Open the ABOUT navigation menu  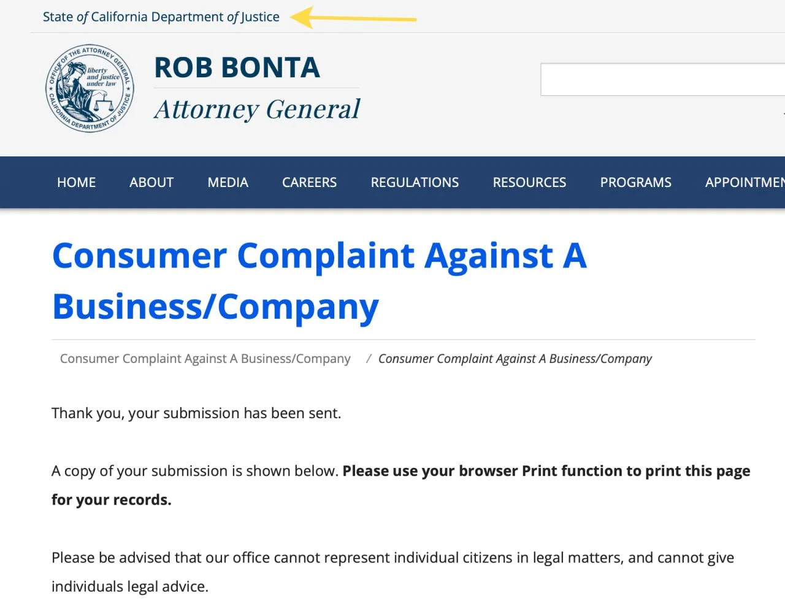tap(151, 183)
